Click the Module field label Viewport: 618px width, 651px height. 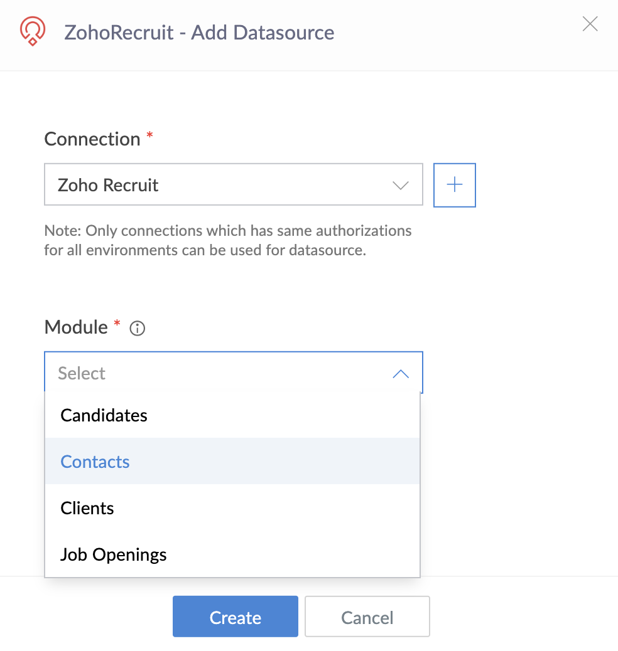coord(76,327)
